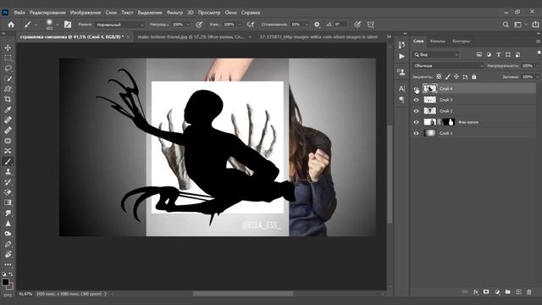The image size is (542, 305).
Task: Open the Фильтр menu
Action: click(x=174, y=13)
